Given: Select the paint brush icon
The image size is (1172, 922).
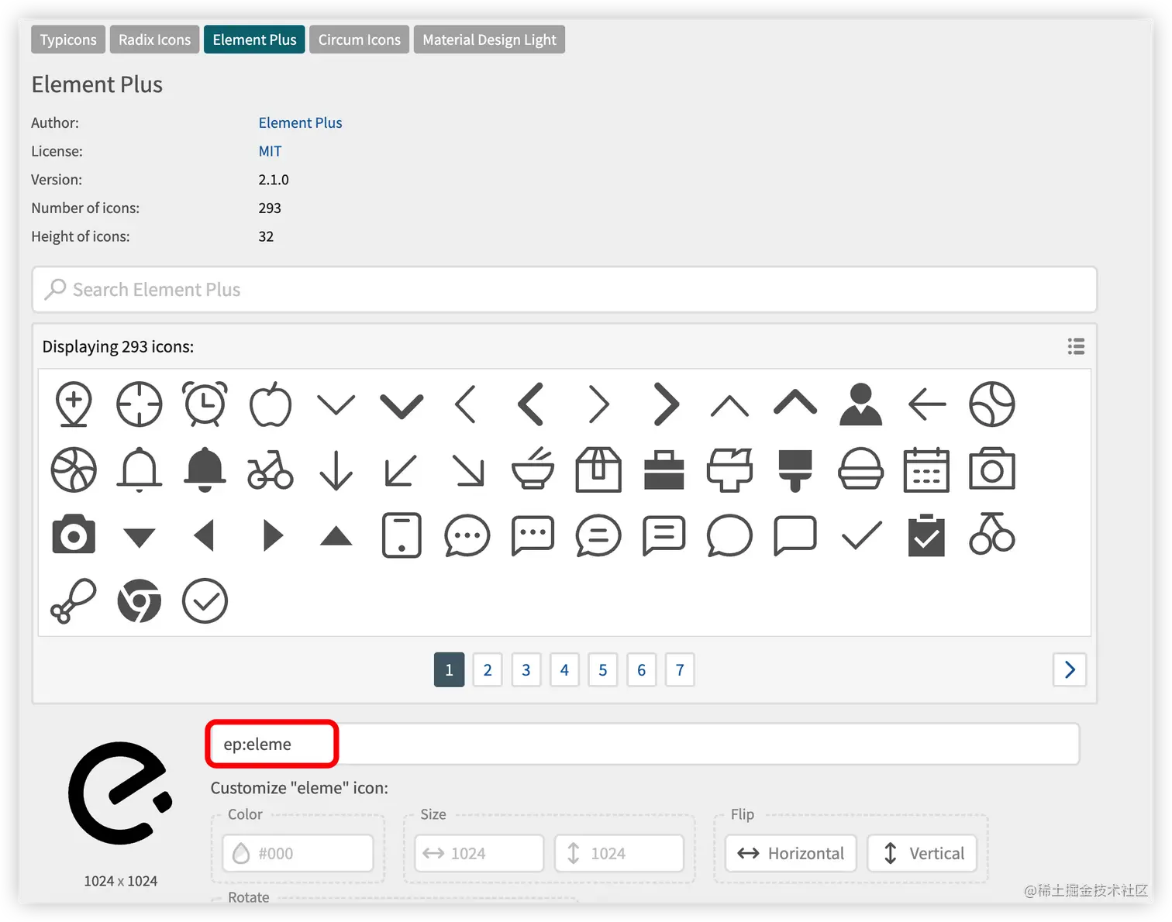Looking at the screenshot, I should [x=795, y=470].
